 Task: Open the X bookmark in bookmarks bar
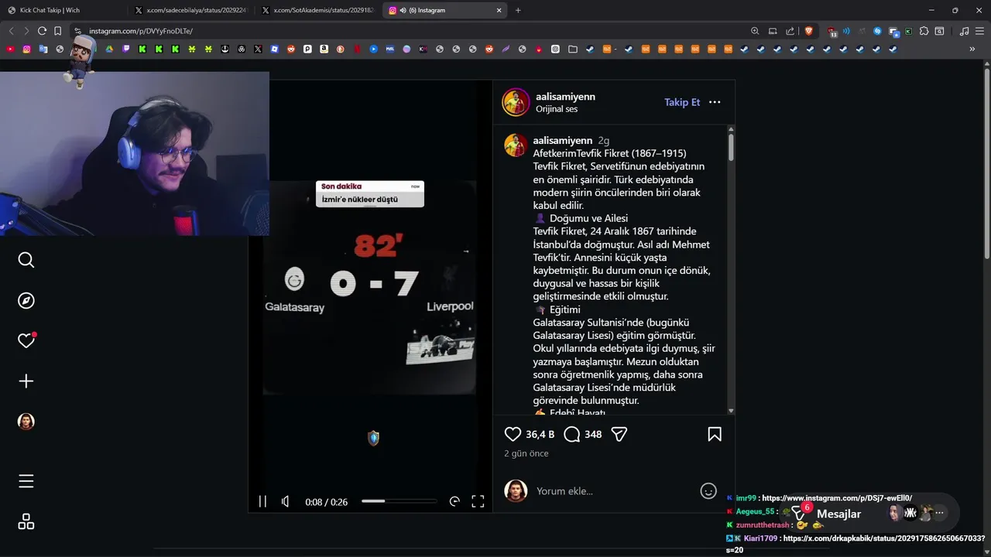pos(258,49)
